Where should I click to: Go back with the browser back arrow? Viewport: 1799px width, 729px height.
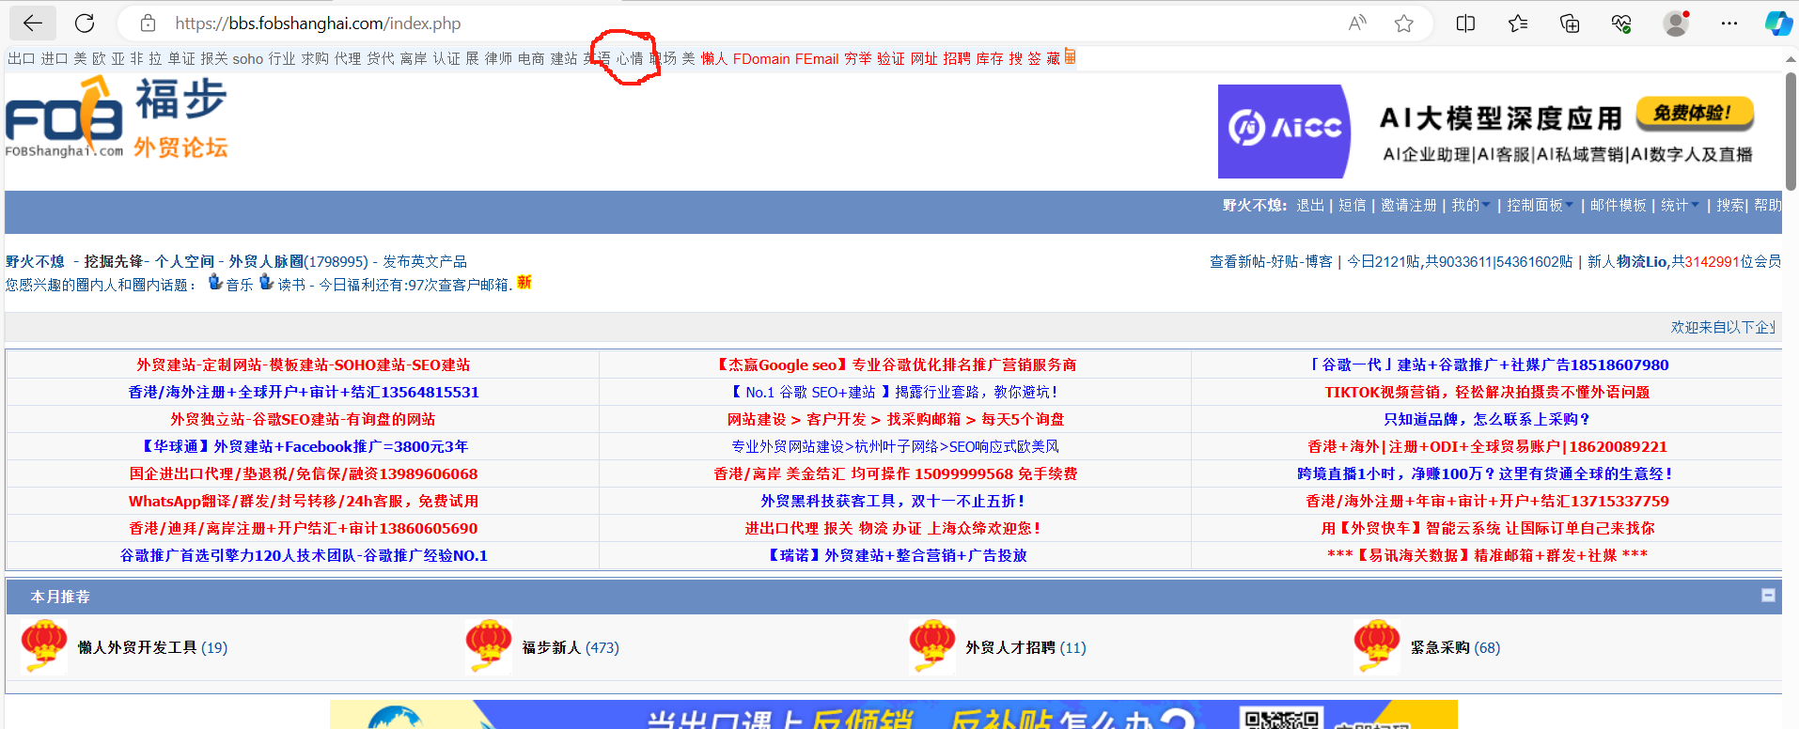tap(33, 23)
